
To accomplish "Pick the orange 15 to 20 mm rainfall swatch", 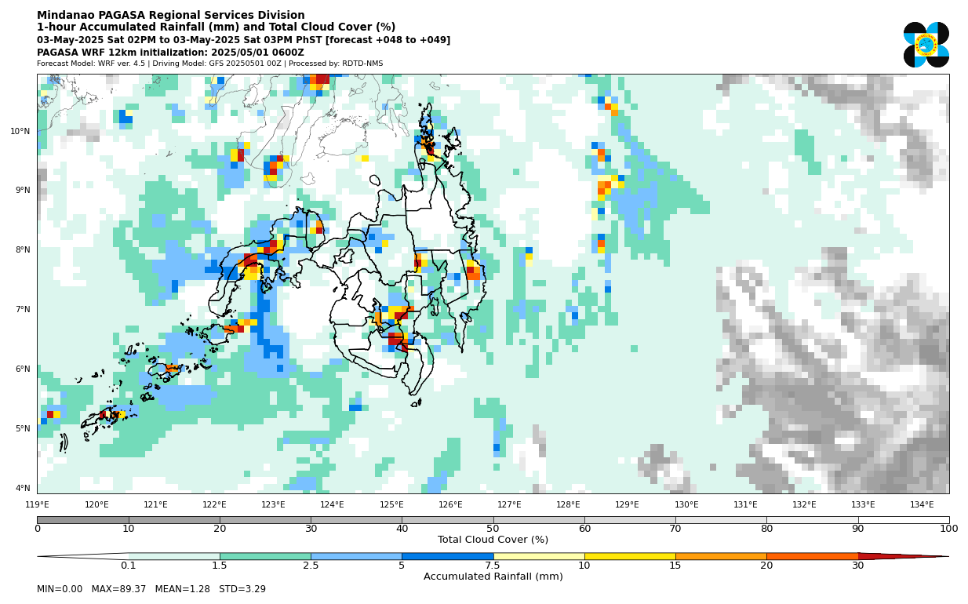I will click(721, 556).
